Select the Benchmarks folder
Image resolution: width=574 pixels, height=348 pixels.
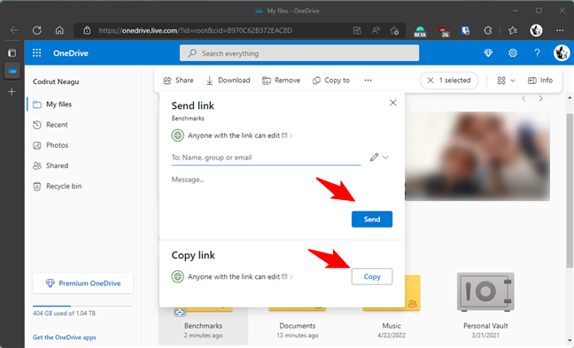click(x=203, y=325)
